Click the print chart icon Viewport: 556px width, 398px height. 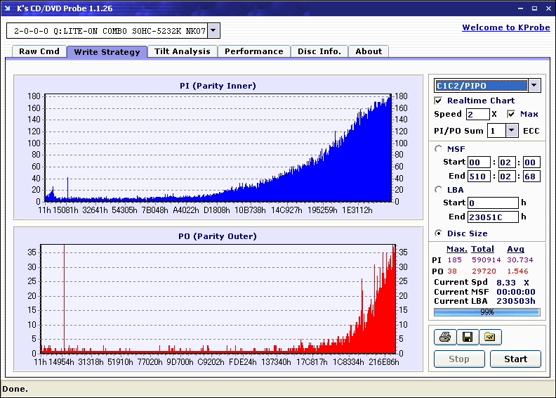click(445, 337)
